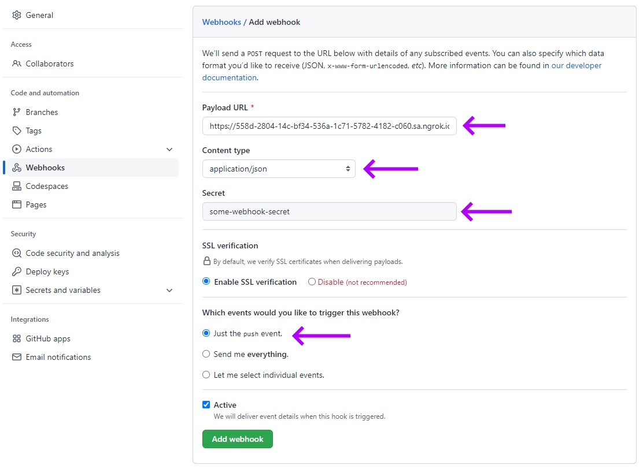The width and height of the screenshot is (643, 469).
Task: Click the Codespaces icon in the sidebar
Action: click(16, 186)
